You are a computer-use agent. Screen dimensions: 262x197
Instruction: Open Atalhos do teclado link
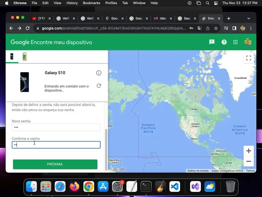coord(198,171)
